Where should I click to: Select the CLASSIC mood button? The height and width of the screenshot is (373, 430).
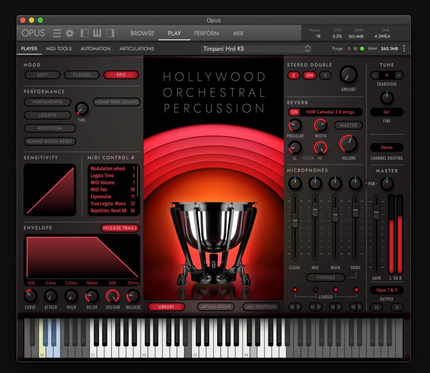[x=82, y=75]
